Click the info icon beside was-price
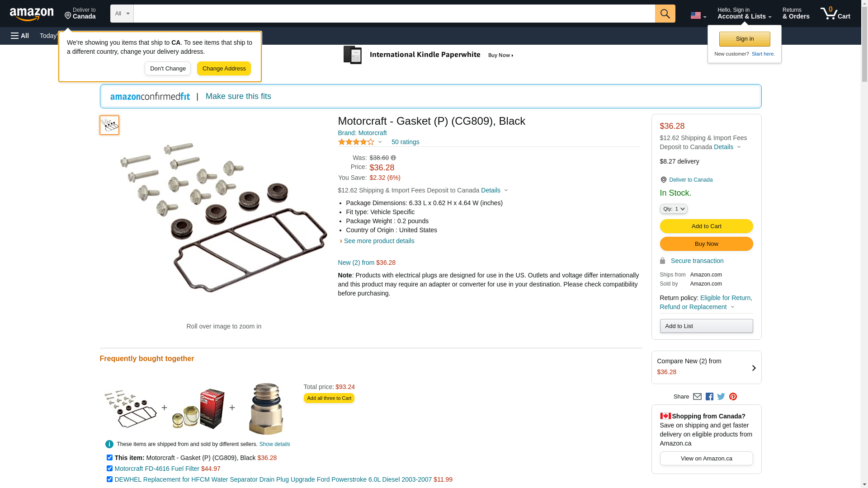The height and width of the screenshot is (488, 868). 393,158
